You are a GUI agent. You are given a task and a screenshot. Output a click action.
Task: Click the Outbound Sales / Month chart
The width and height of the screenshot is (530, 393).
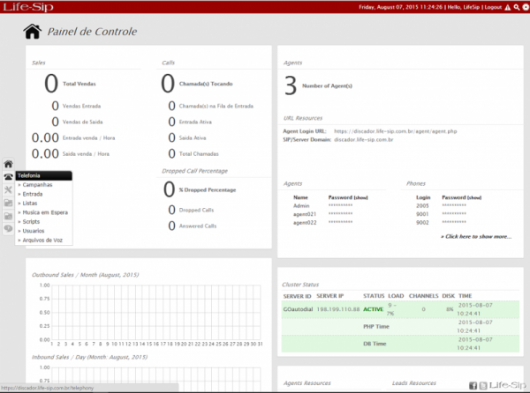point(156,312)
